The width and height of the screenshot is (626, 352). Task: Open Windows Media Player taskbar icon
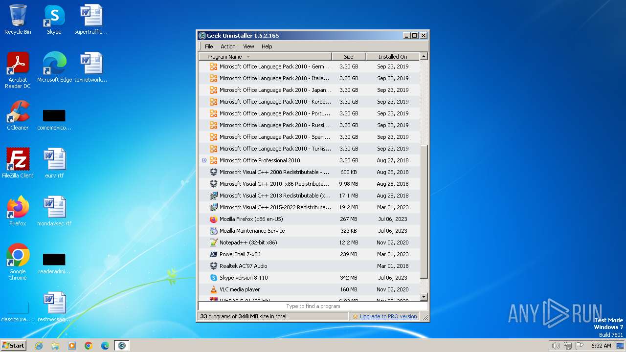coord(72,346)
